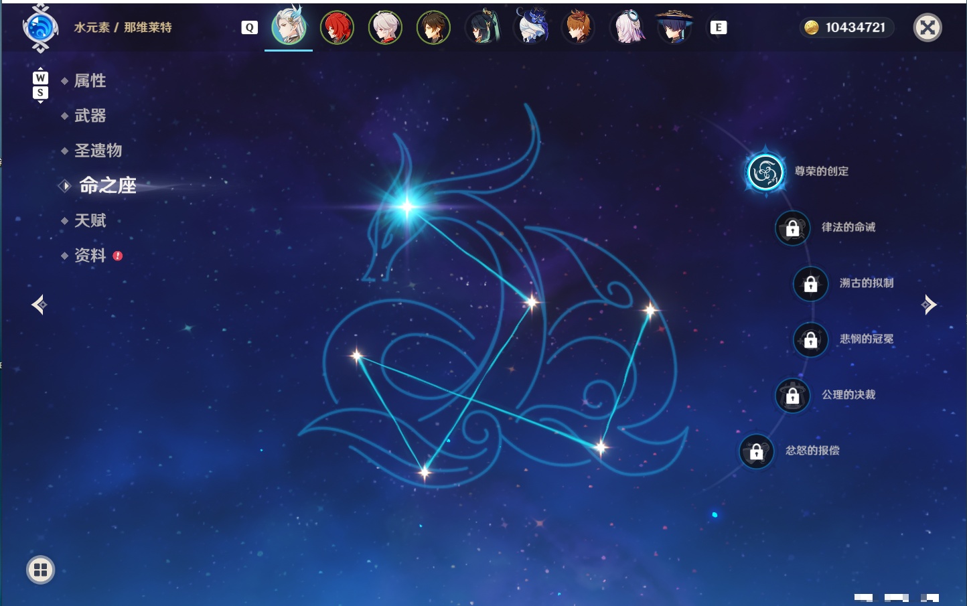Select the 命之座 constellation menu
This screenshot has height=606, width=967.
(x=107, y=185)
